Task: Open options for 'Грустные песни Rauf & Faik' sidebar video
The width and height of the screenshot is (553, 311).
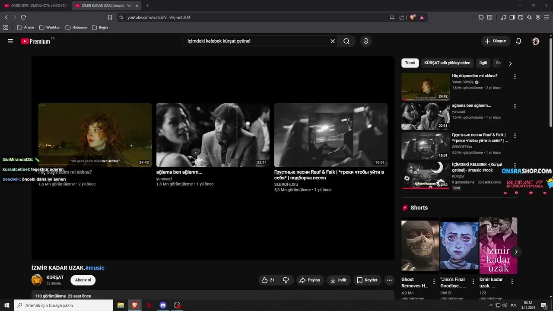Action: [515, 136]
